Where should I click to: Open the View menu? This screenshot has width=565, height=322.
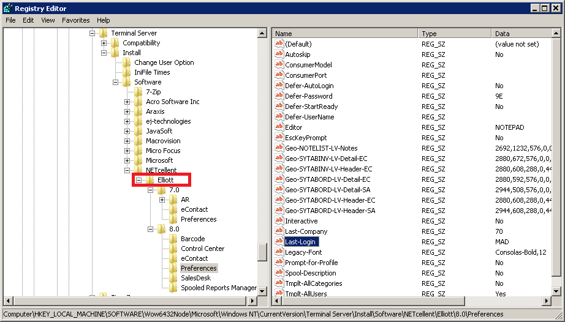[48, 20]
